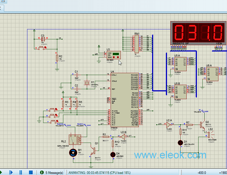Select the C3 capacitor

tap(43, 39)
